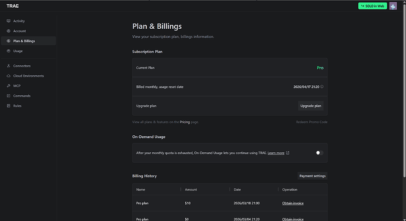
Task: Enable the On-Demand Usage toggle
Action: click(x=320, y=153)
